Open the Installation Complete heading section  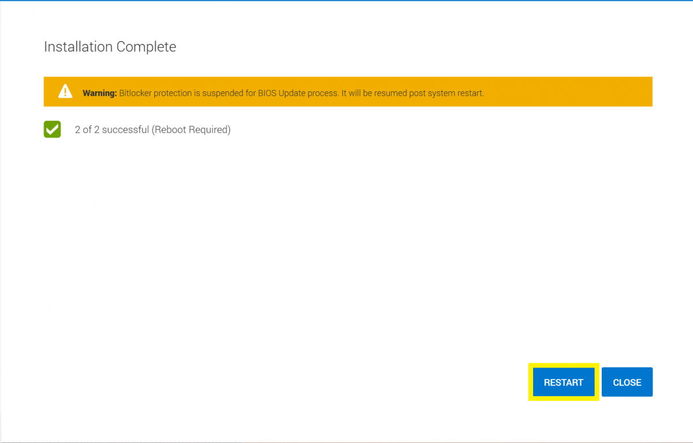[110, 47]
